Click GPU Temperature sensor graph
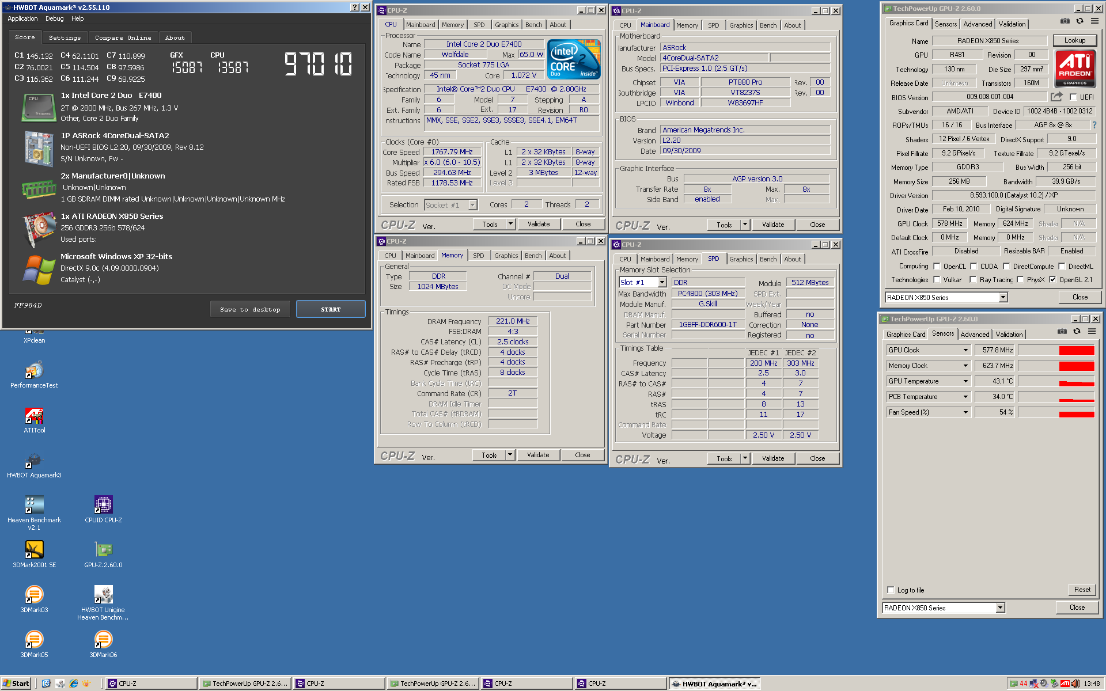The width and height of the screenshot is (1106, 691). (x=1056, y=381)
